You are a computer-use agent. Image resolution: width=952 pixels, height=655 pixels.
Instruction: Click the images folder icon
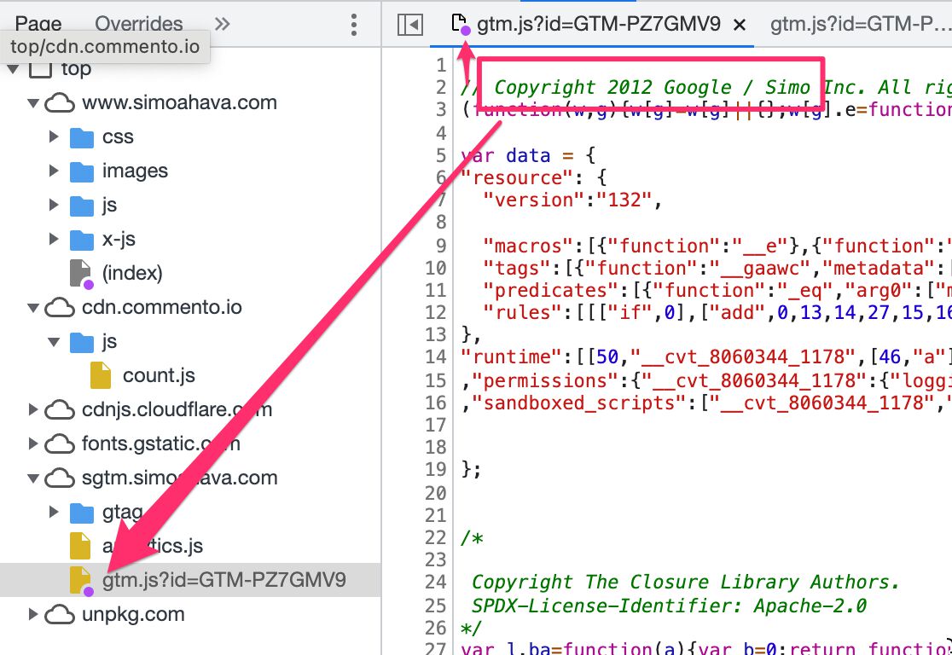[x=81, y=171]
